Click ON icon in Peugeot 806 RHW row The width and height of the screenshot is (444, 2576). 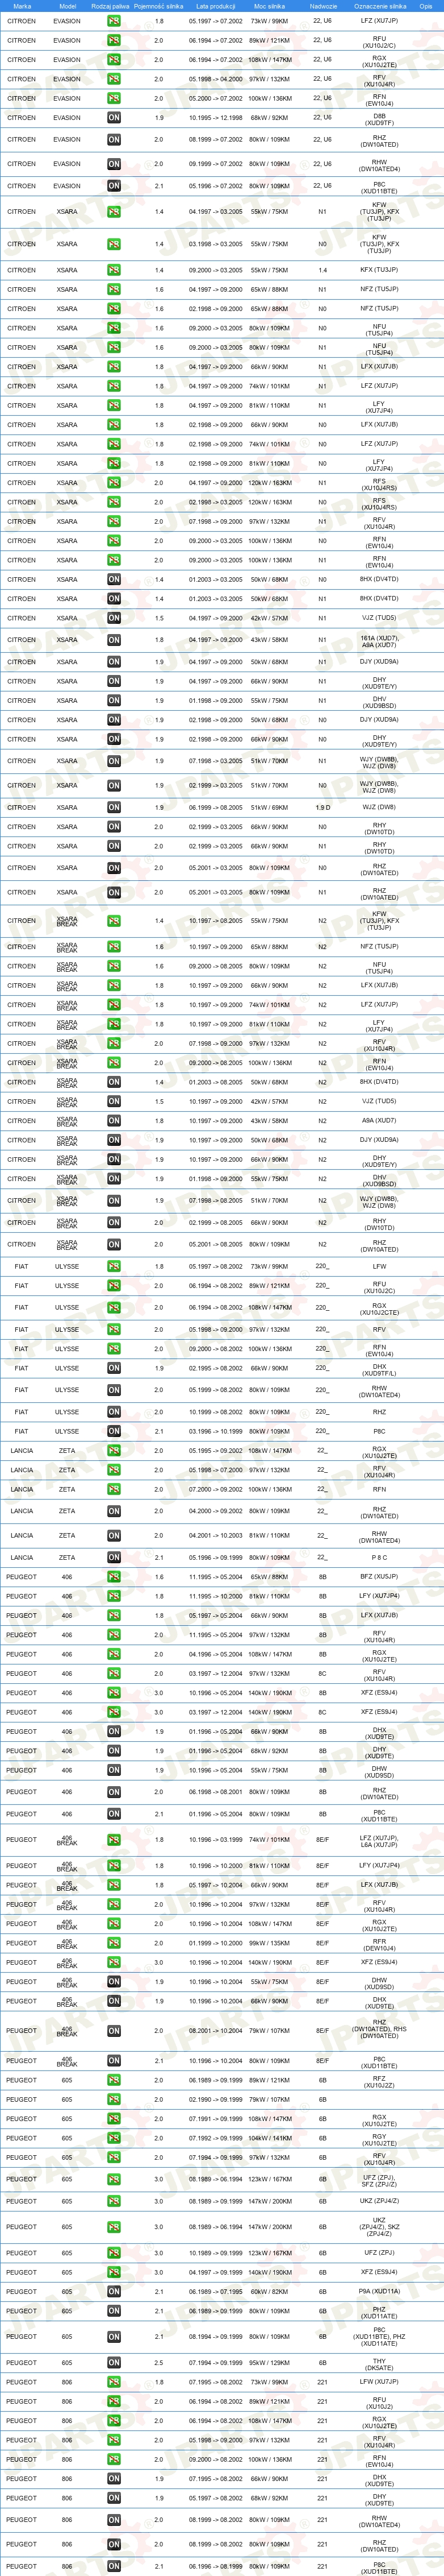coord(114,2520)
